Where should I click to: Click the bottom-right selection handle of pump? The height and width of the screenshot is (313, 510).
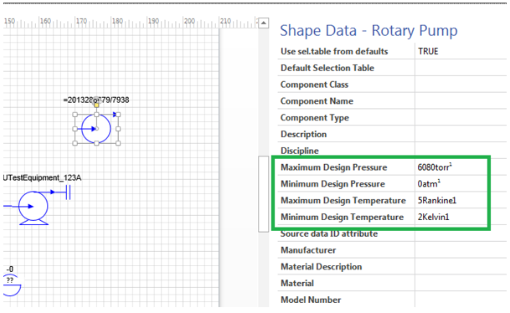pyautogui.click(x=118, y=143)
